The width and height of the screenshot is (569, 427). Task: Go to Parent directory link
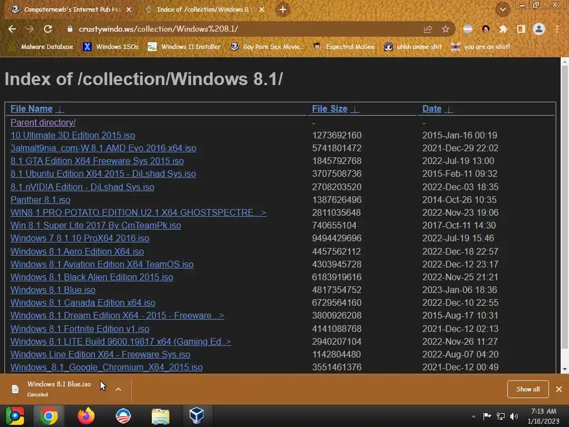pyautogui.click(x=43, y=122)
